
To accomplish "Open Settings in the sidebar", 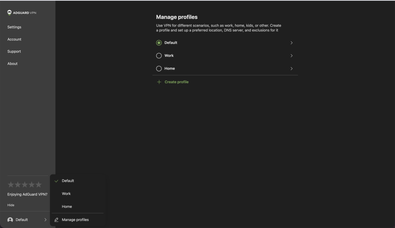I will (14, 27).
